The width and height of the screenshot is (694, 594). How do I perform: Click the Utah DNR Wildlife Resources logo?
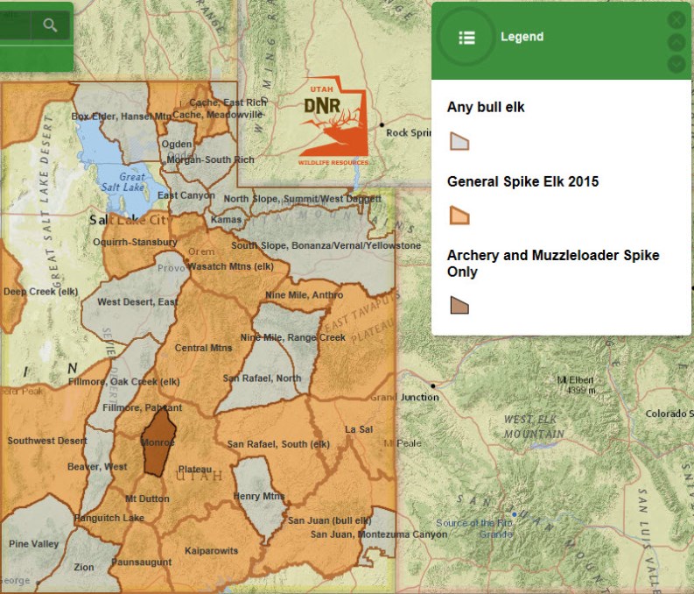[333, 123]
